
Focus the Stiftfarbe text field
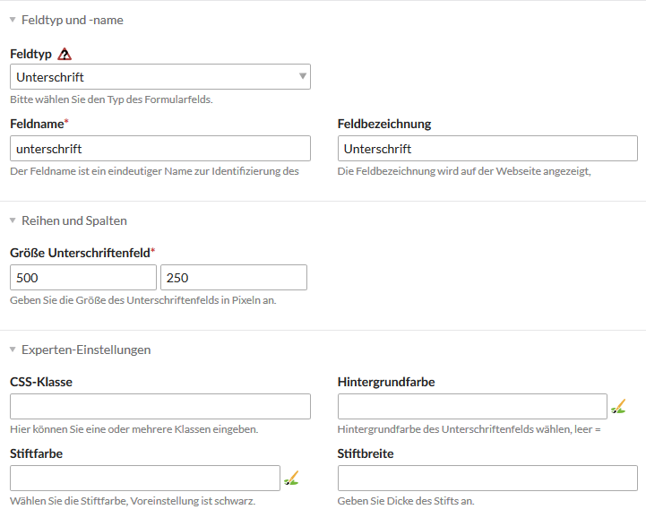click(x=145, y=478)
